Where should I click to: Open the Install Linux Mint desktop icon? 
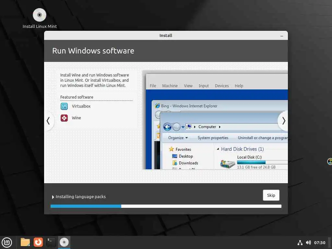click(40, 18)
